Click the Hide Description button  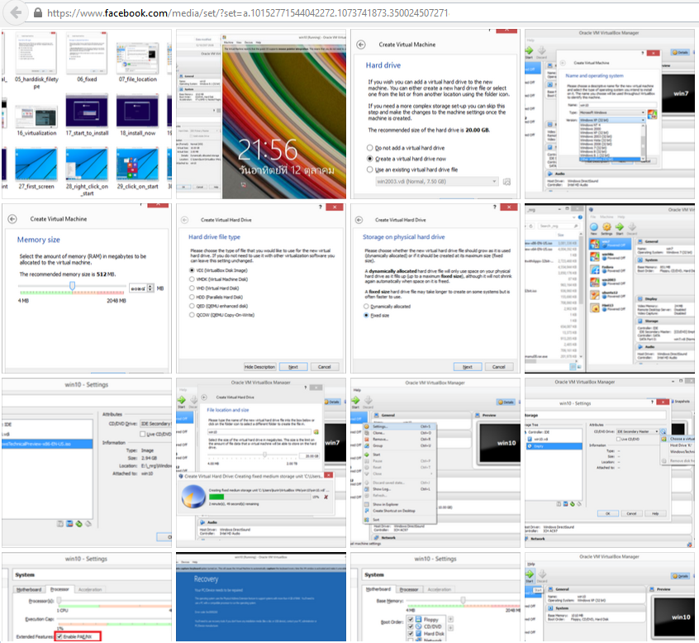click(260, 367)
